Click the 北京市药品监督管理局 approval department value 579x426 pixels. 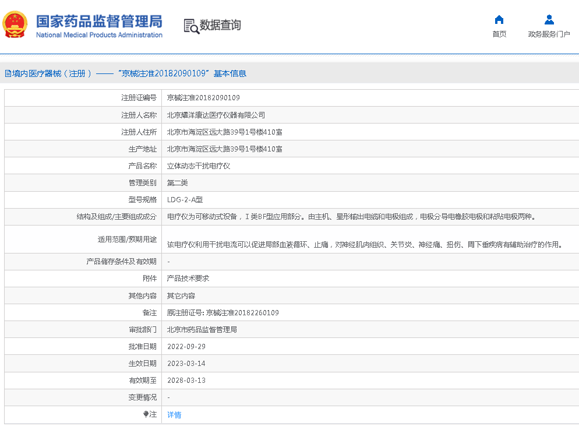[202, 330]
